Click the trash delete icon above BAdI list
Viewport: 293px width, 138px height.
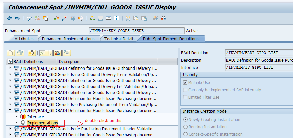[20, 53]
